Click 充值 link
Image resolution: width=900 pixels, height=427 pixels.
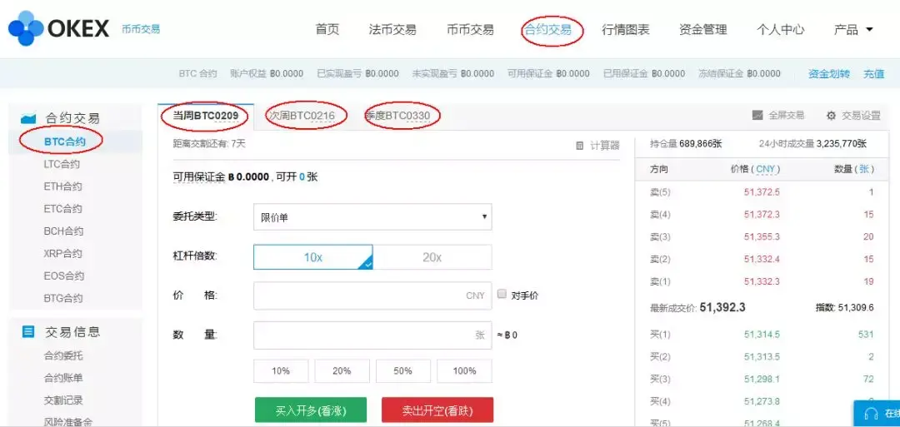point(874,73)
